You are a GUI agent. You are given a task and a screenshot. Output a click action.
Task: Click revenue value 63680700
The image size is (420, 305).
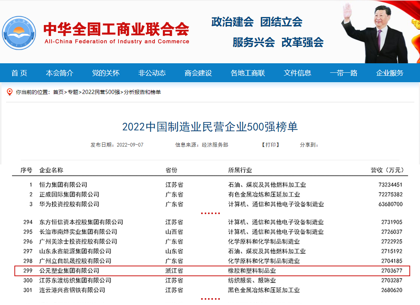tap(390, 204)
